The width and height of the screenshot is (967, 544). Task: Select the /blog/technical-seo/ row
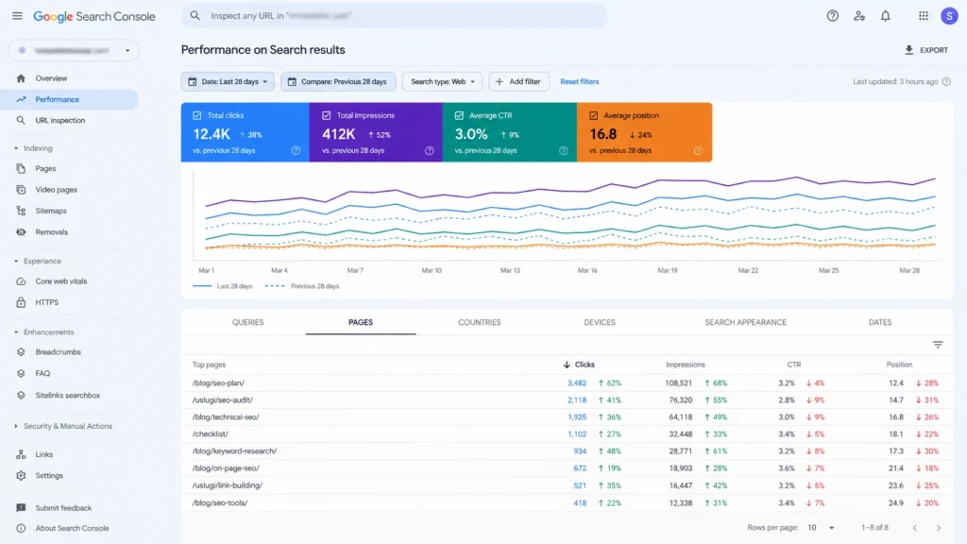pos(568,416)
